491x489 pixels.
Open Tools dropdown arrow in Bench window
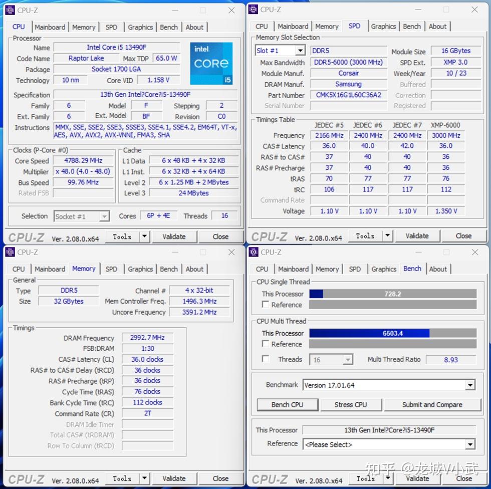pyautogui.click(x=388, y=478)
